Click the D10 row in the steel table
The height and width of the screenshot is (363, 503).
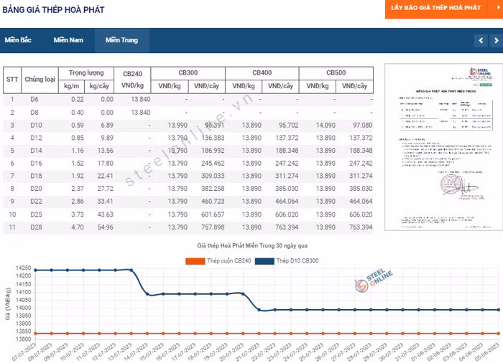tap(34, 125)
